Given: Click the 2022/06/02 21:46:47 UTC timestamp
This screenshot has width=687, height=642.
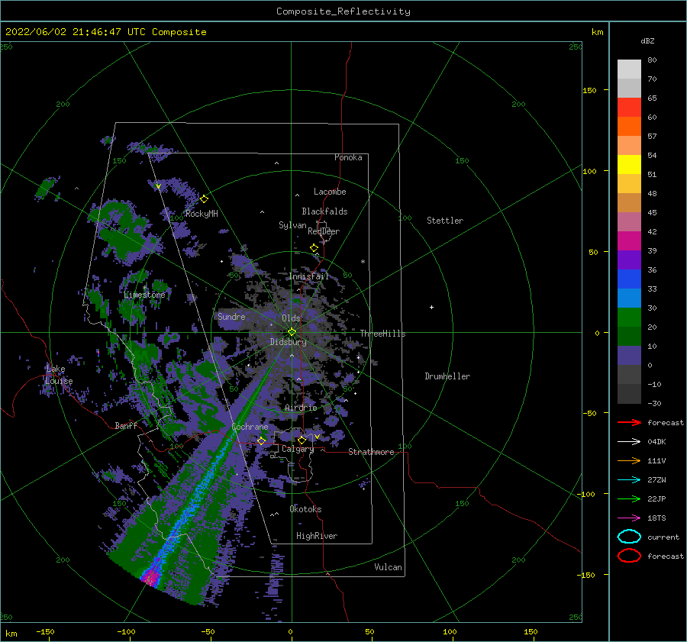Looking at the screenshot, I should point(105,32).
